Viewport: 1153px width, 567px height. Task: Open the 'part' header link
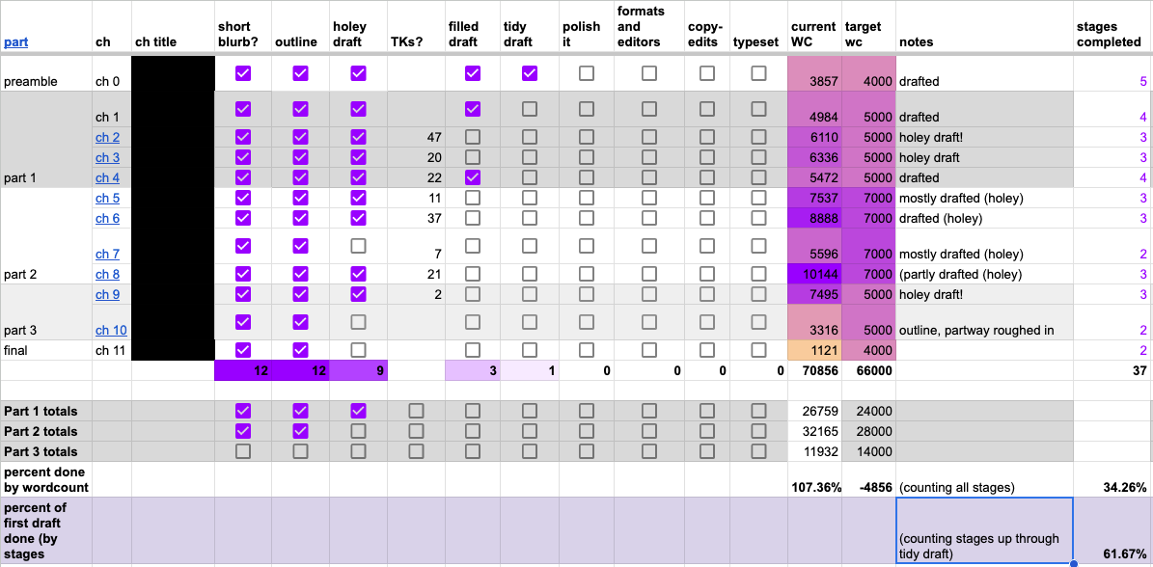(x=16, y=41)
